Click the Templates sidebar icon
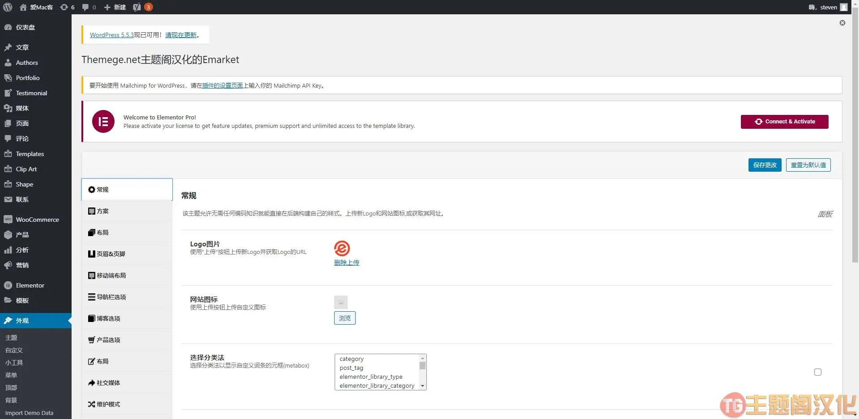Viewport: 859px width, 419px height. [8, 154]
